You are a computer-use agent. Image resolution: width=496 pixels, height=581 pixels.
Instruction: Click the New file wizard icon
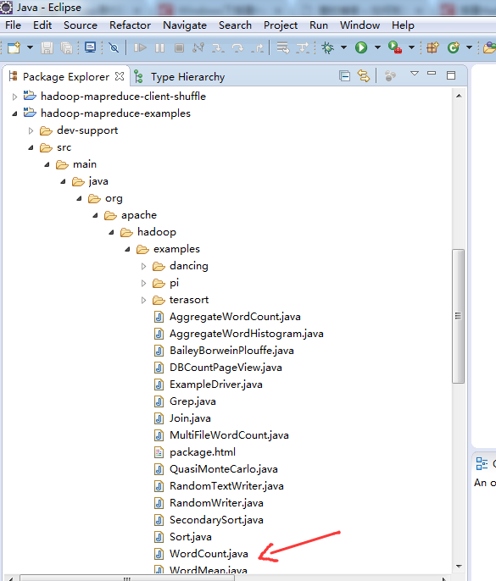tap(14, 47)
